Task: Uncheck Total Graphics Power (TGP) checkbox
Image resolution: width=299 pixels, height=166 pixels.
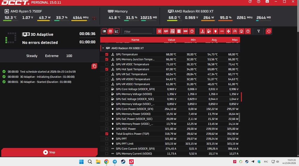Action: point(107,134)
